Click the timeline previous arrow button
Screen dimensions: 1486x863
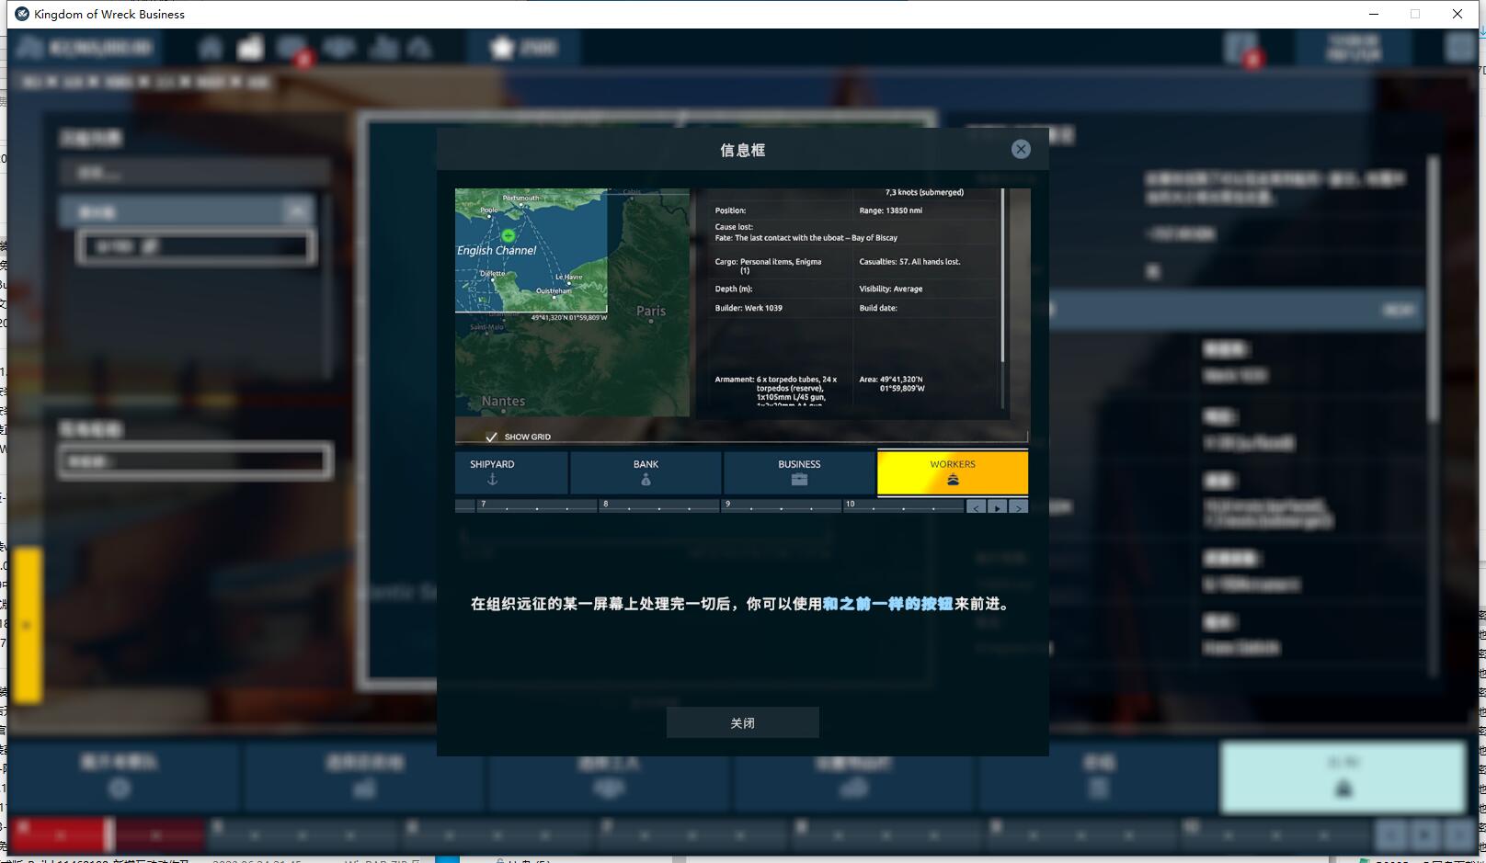click(x=977, y=506)
